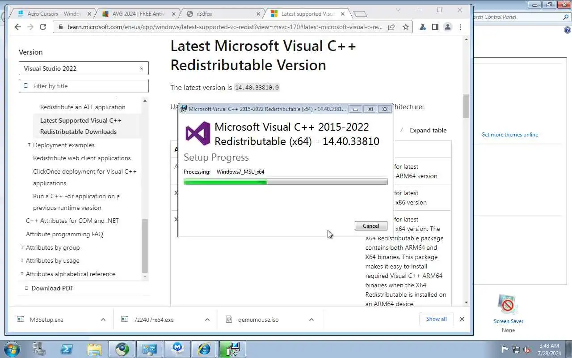Screen dimensions: 572x358
Task: Click the browser address bar URL
Action: [225, 27]
